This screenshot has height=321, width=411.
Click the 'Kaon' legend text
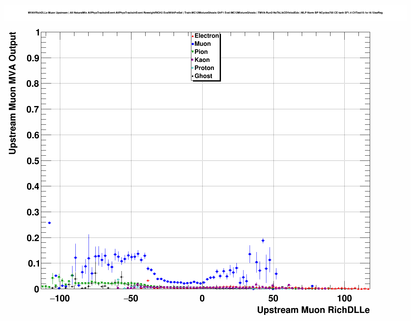(202, 60)
